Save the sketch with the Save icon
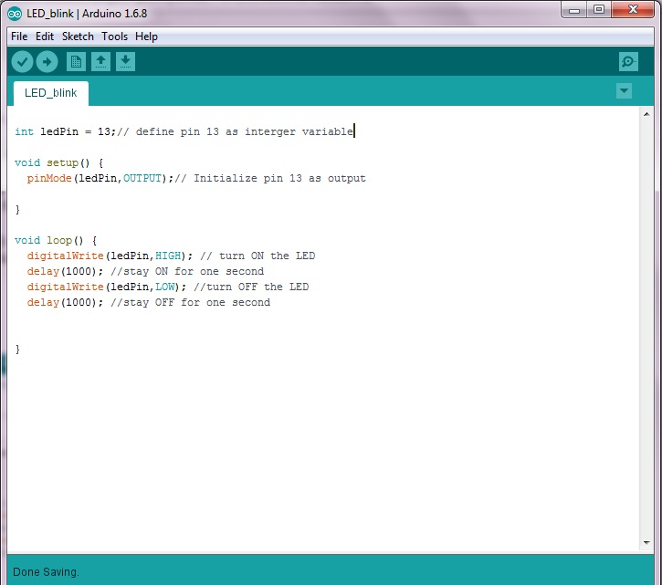Image resolution: width=662 pixels, height=585 pixels. (x=125, y=62)
